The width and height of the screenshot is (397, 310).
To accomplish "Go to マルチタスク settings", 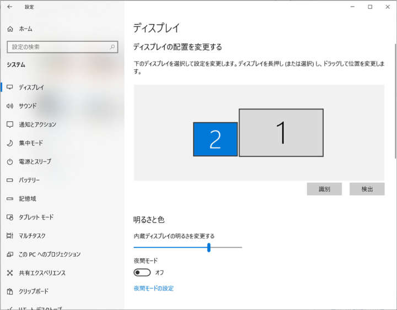I will (62, 236).
